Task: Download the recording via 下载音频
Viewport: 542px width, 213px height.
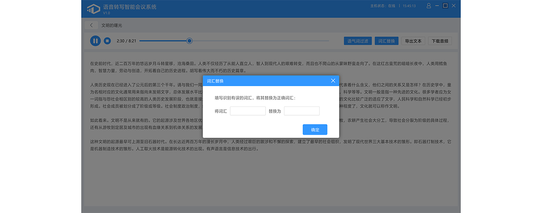Action: pyautogui.click(x=440, y=41)
